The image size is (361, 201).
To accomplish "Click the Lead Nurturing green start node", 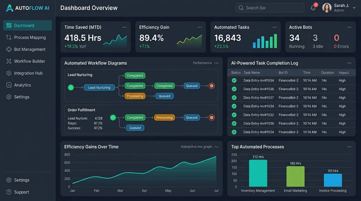I will pyautogui.click(x=71, y=87).
